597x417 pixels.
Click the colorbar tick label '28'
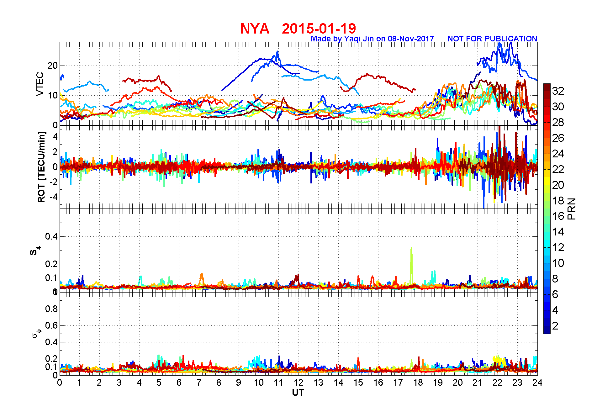(x=558, y=122)
